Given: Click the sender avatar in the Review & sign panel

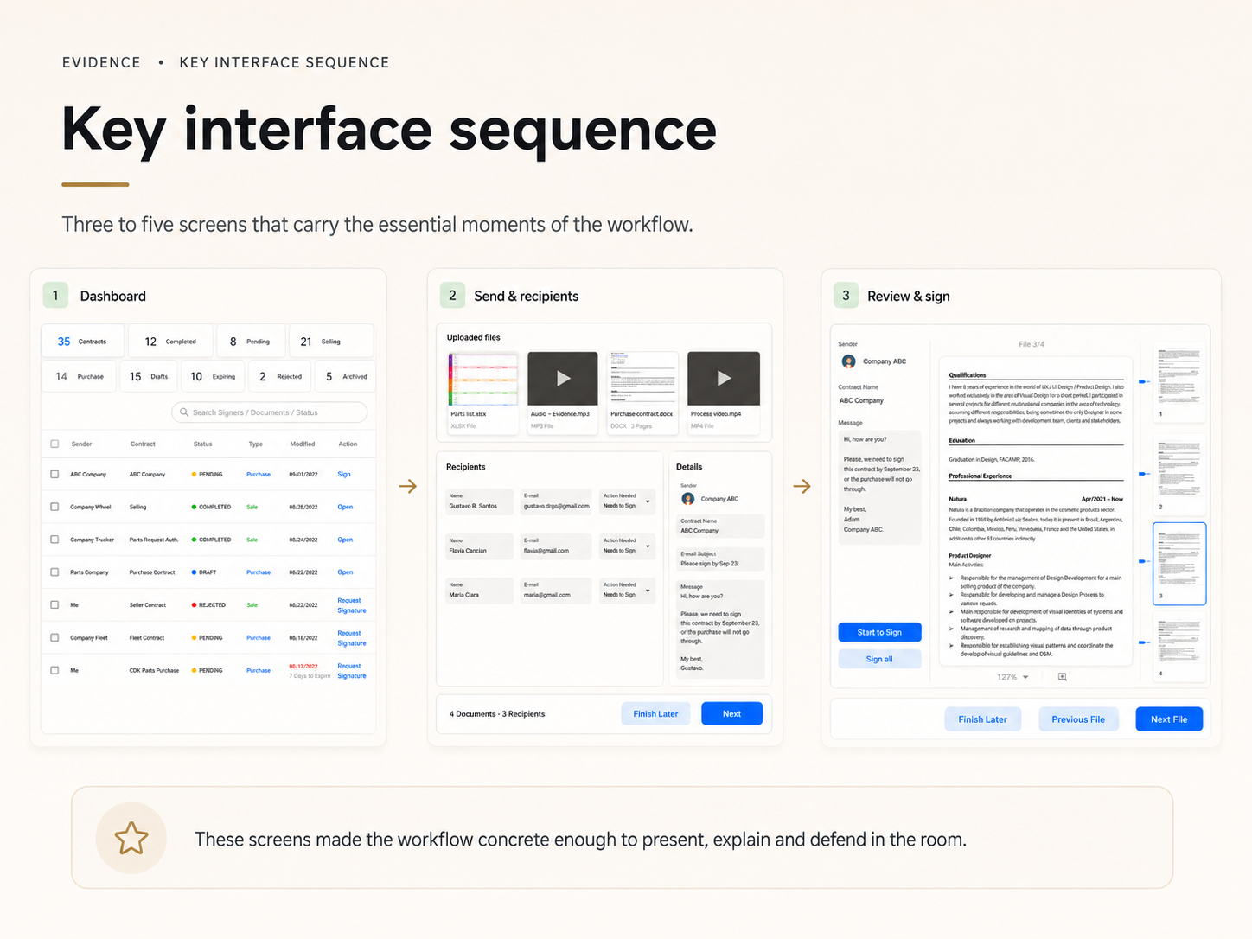Looking at the screenshot, I should click(848, 361).
